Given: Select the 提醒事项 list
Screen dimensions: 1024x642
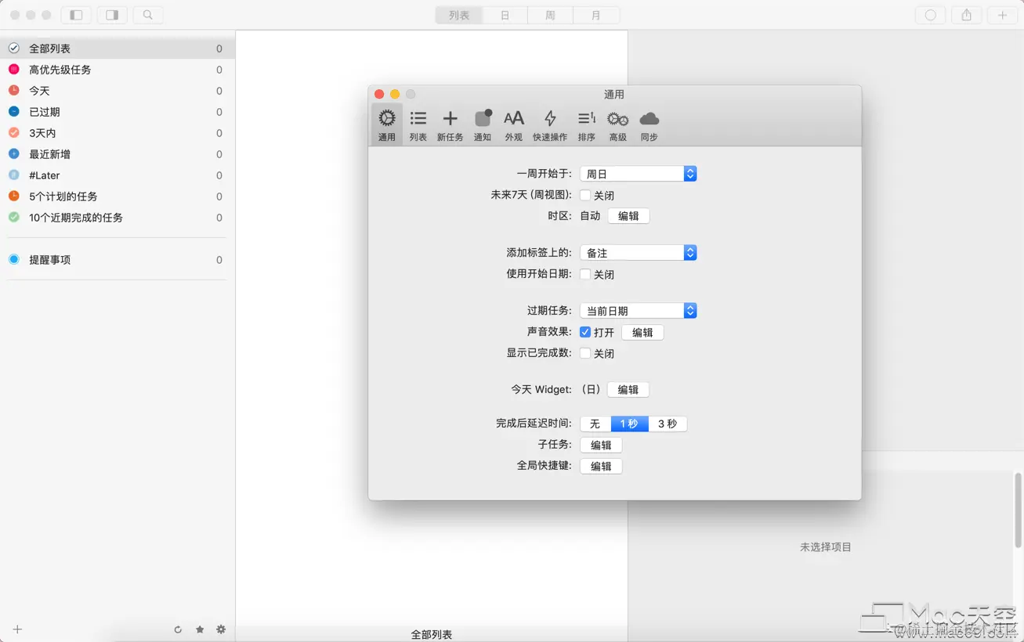Looking at the screenshot, I should pos(118,260).
